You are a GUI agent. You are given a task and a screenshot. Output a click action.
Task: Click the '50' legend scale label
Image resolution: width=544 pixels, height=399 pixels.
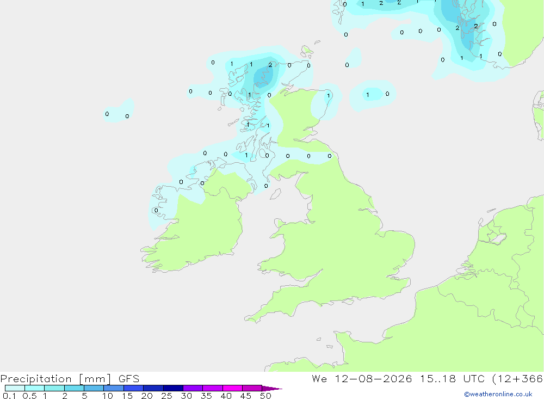click(265, 396)
